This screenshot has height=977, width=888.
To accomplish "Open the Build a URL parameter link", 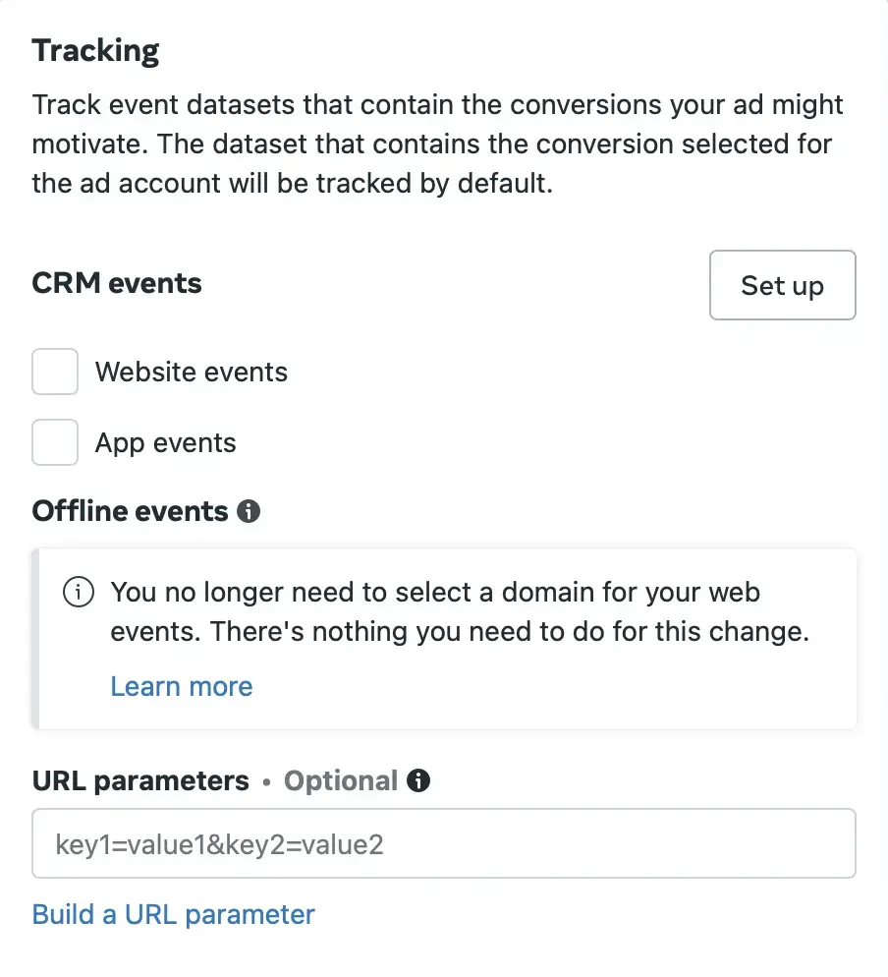I will click(174, 914).
